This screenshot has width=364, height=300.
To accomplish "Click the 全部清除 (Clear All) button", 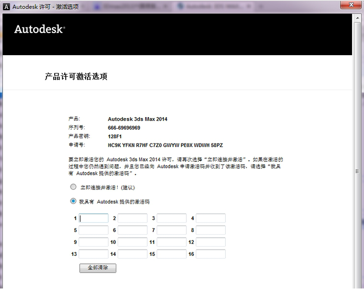I will pos(98,268).
